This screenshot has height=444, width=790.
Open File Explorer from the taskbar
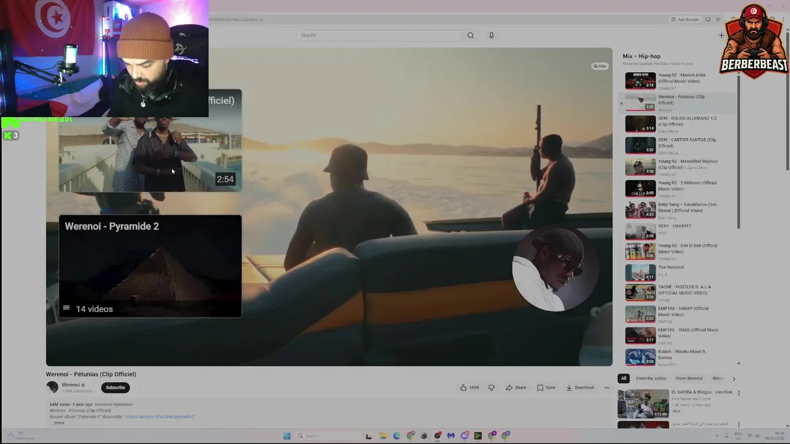point(383,436)
